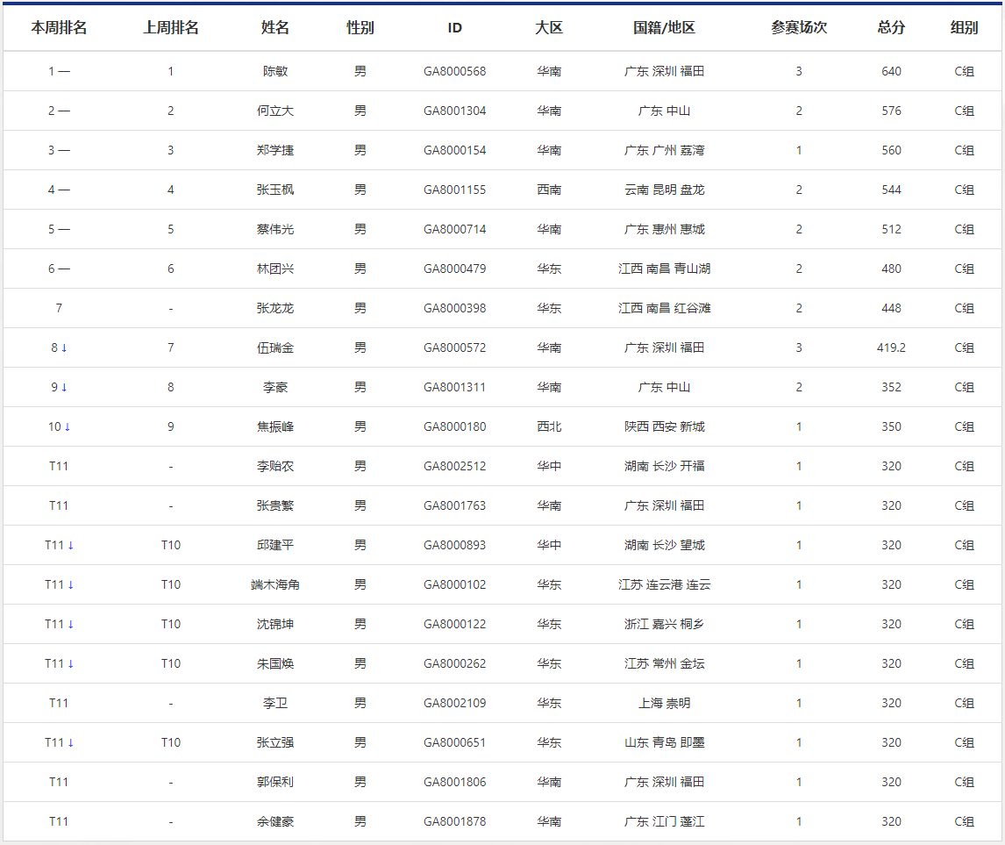Click the rank-drop arrow in 邱建平's row

(71, 546)
